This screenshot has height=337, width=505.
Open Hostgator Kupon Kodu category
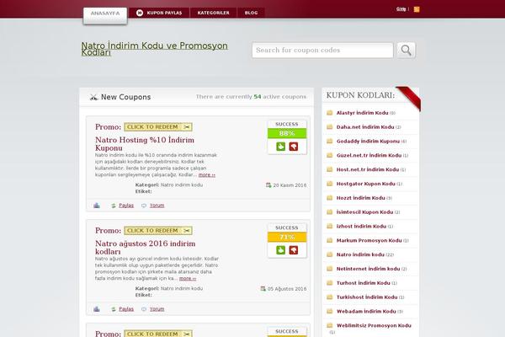tap(366, 184)
